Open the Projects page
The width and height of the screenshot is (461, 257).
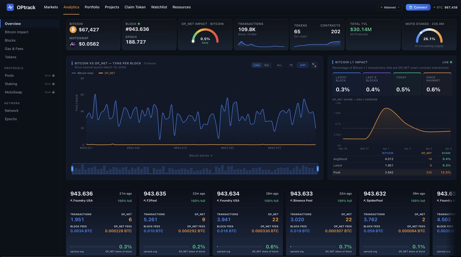112,7
